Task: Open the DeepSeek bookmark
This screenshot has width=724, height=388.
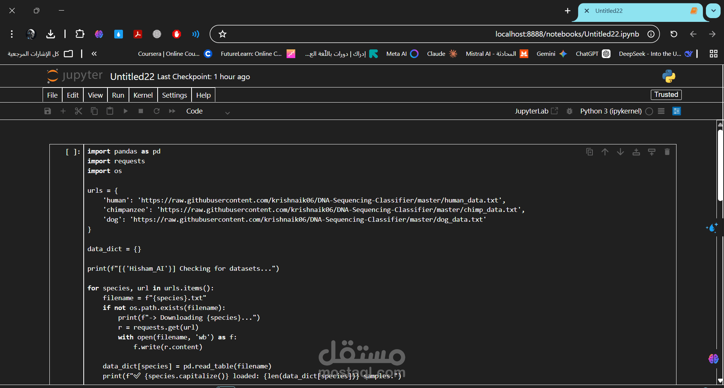Action: point(656,54)
